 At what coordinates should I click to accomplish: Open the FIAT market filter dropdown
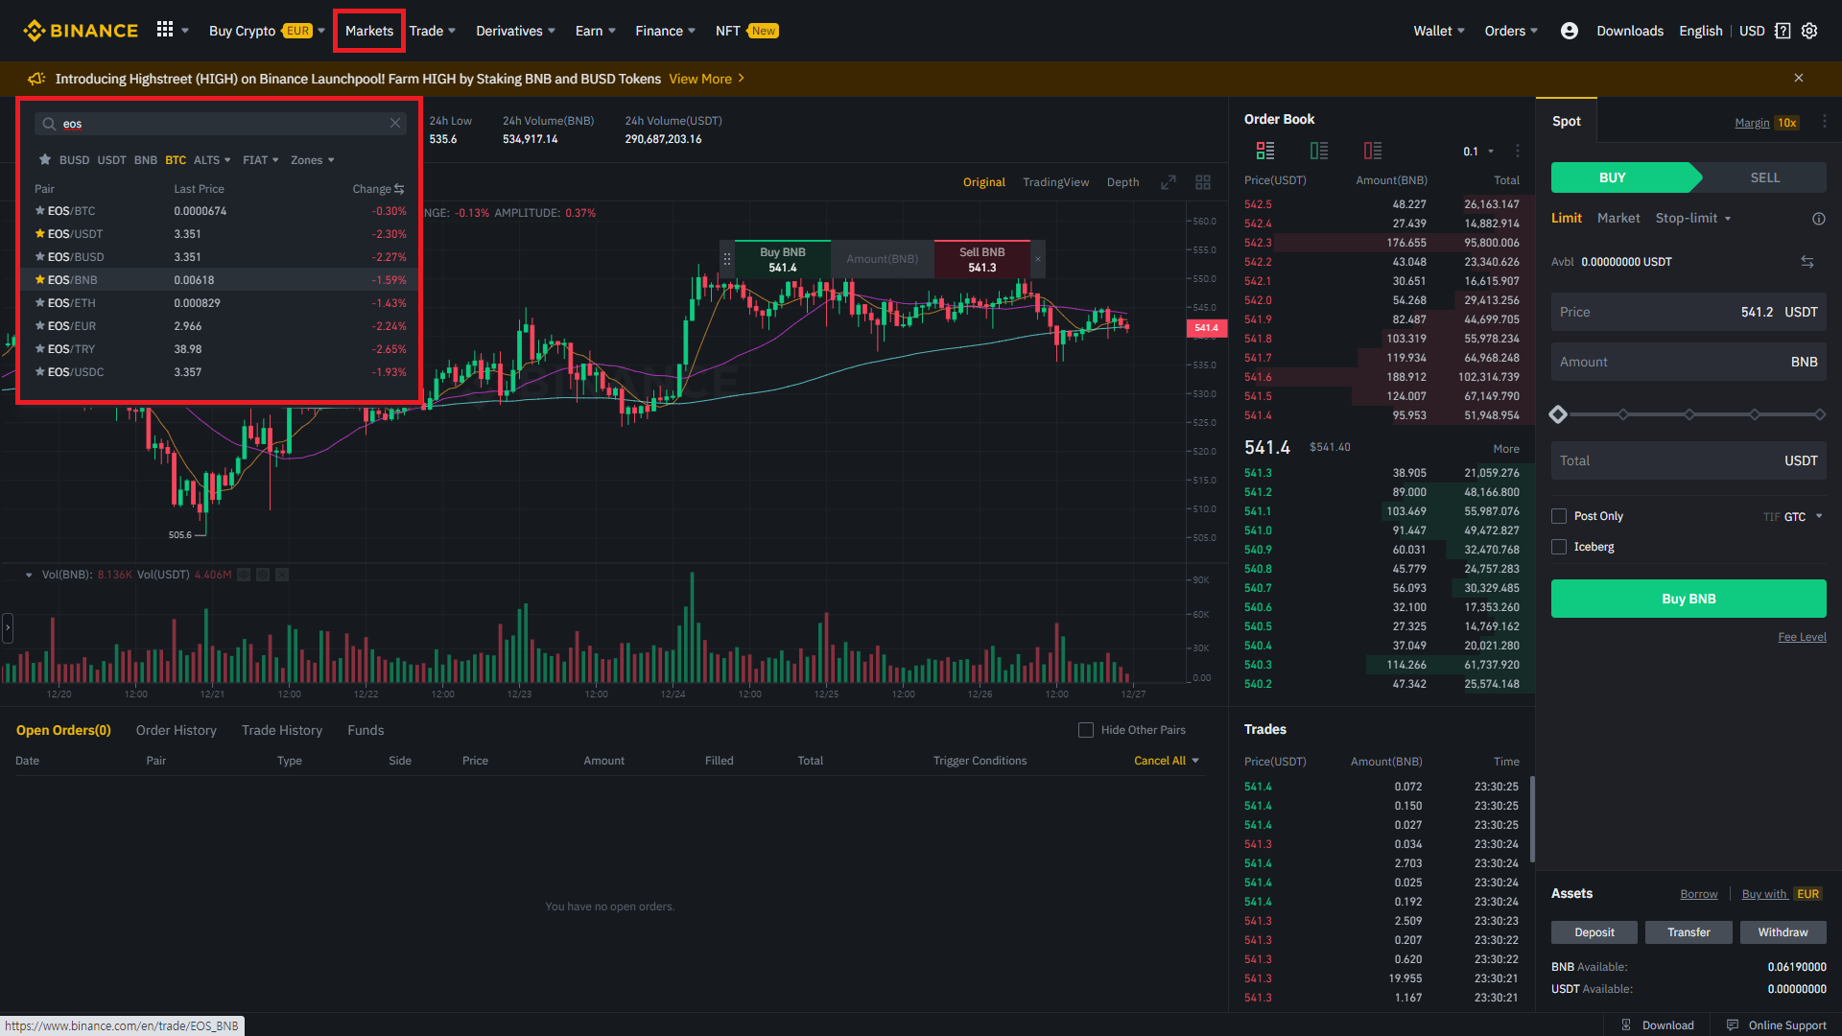pyautogui.click(x=260, y=160)
